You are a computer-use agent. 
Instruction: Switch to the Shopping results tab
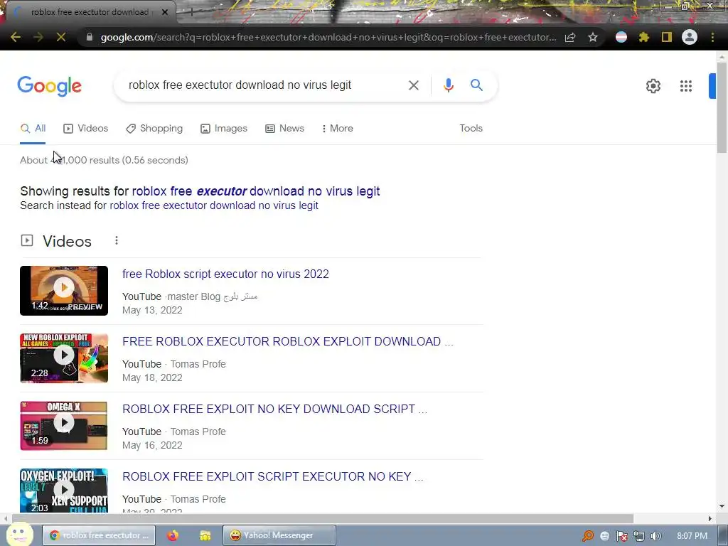point(154,129)
